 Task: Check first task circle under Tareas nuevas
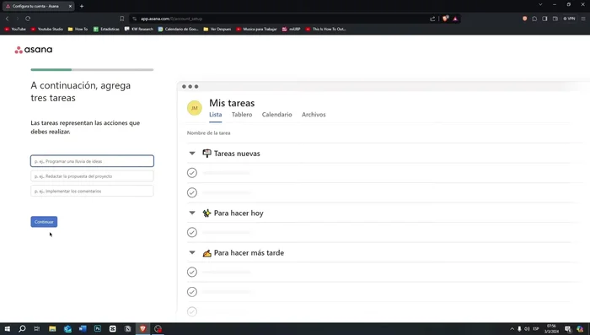(x=192, y=173)
